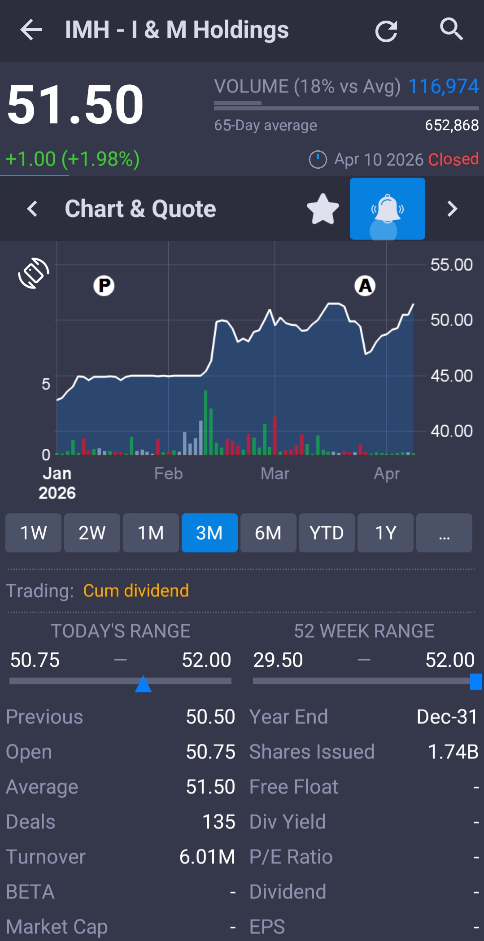Tap the clock icon beside date

click(x=318, y=159)
